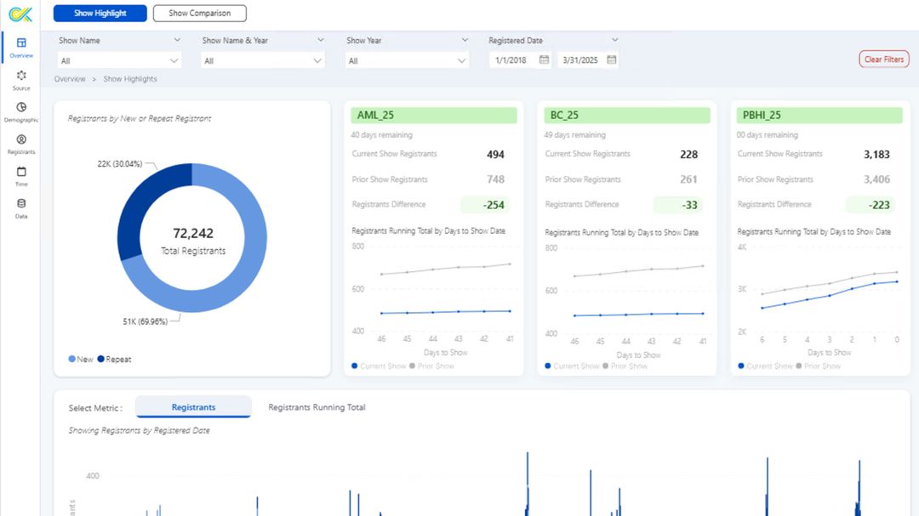Open calendar picker for start date 1/1/2018

coord(544,60)
